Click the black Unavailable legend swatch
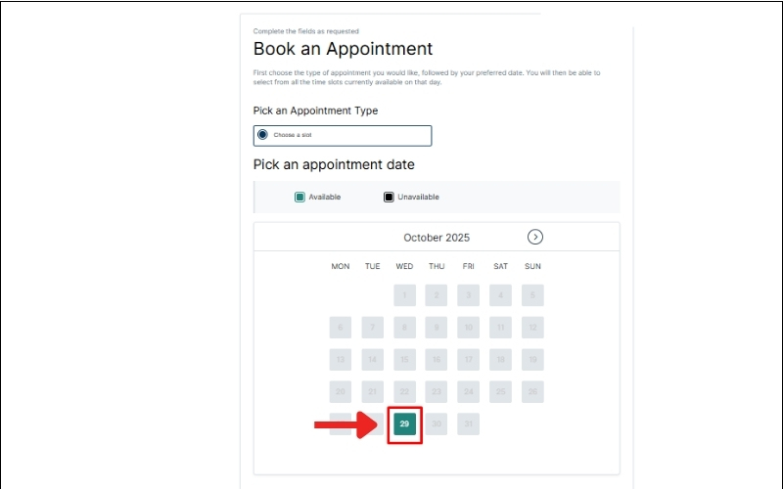Image resolution: width=783 pixels, height=489 pixels. (x=389, y=197)
